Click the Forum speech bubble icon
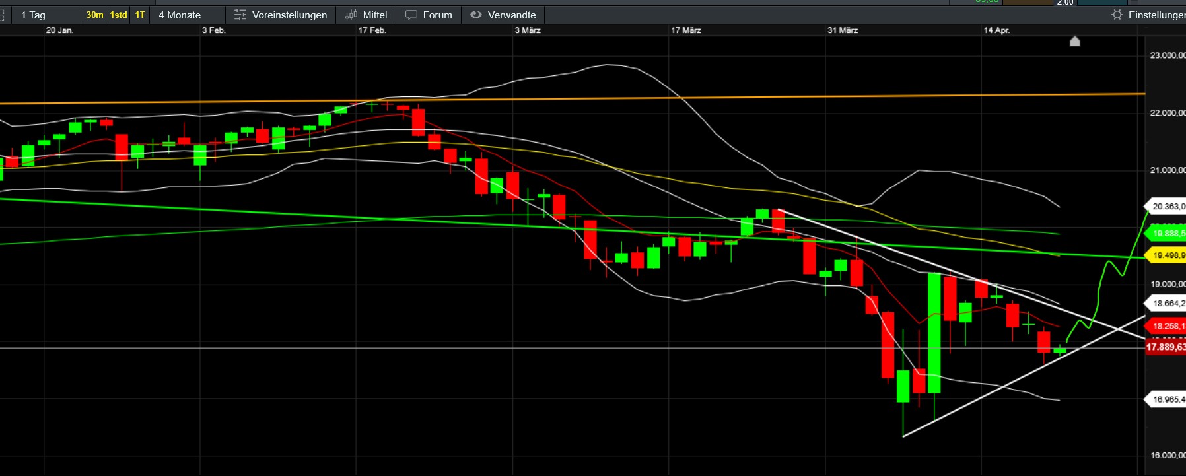This screenshot has height=476, width=1186. (411, 15)
